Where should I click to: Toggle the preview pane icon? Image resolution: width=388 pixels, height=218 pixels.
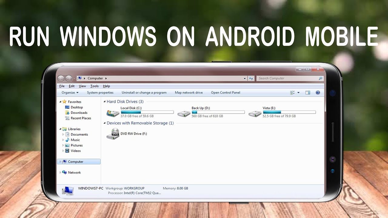(x=308, y=93)
